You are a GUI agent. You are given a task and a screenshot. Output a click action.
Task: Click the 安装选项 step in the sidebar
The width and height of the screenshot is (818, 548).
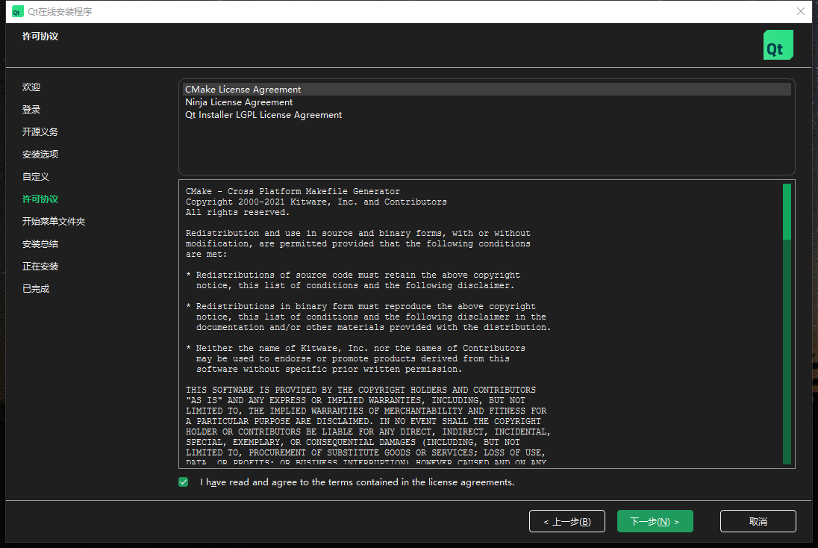pyautogui.click(x=40, y=155)
